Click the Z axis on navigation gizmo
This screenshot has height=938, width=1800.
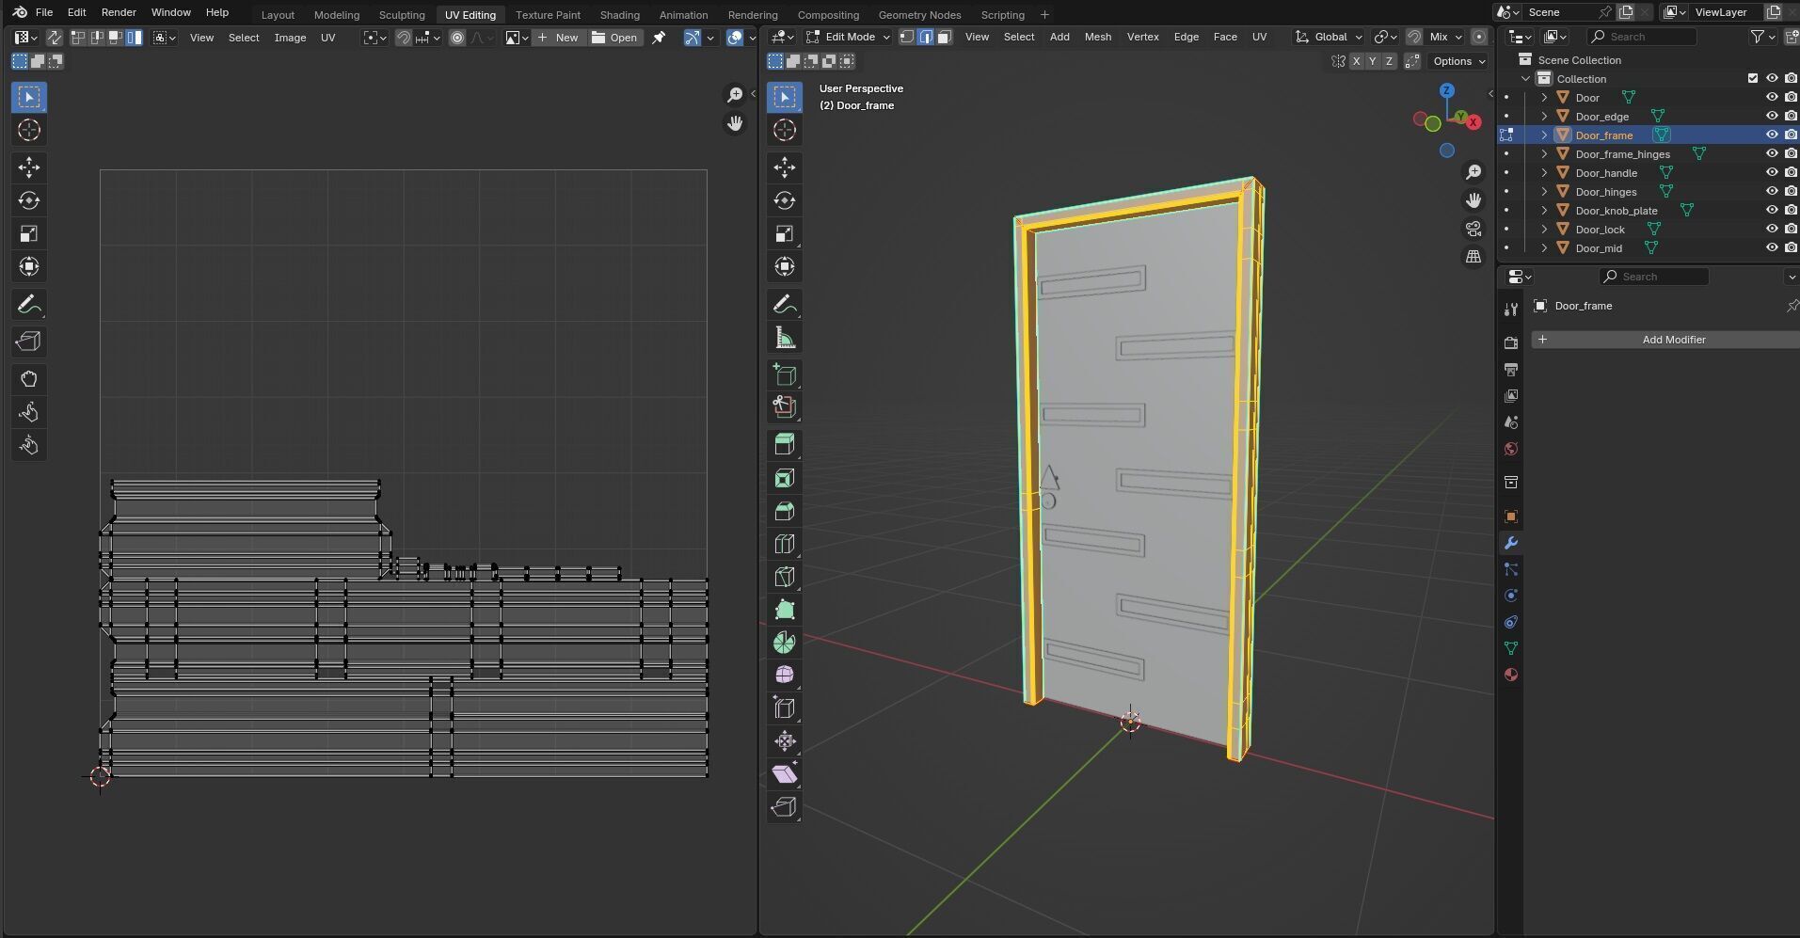coord(1447,90)
